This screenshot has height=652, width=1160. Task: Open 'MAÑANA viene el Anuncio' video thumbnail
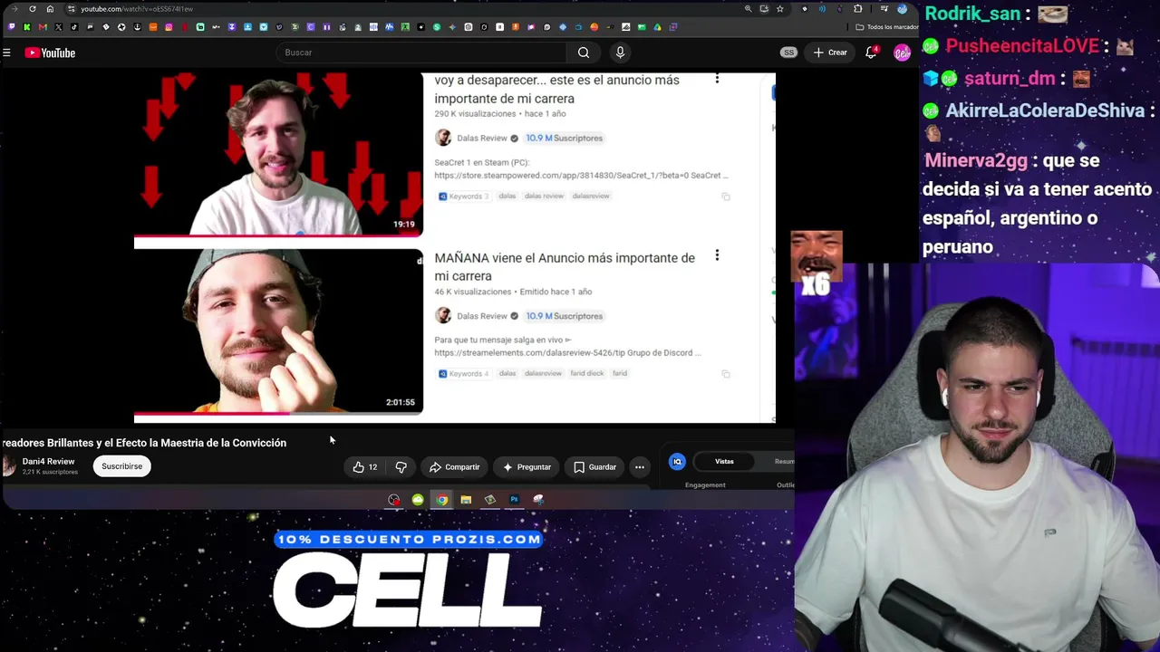278,331
